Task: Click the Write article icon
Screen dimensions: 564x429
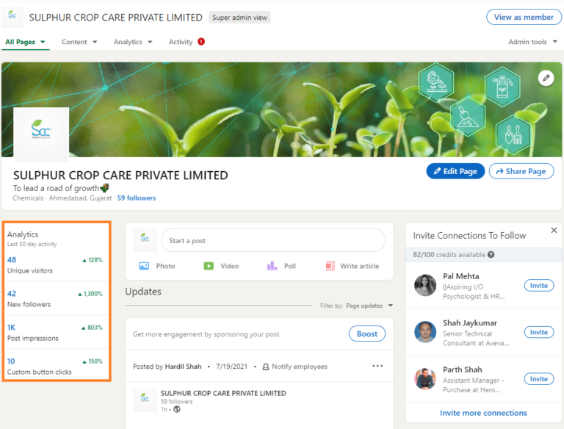Action: coord(330,266)
